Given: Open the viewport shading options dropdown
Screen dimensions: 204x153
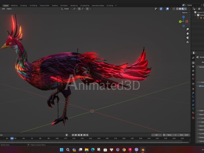Looking at the screenshot, I should coord(188,9).
